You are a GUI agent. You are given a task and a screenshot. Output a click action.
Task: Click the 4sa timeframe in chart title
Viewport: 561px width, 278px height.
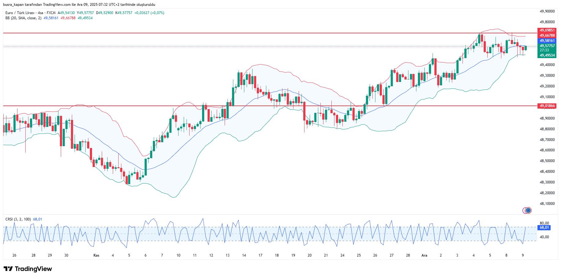(x=40, y=13)
